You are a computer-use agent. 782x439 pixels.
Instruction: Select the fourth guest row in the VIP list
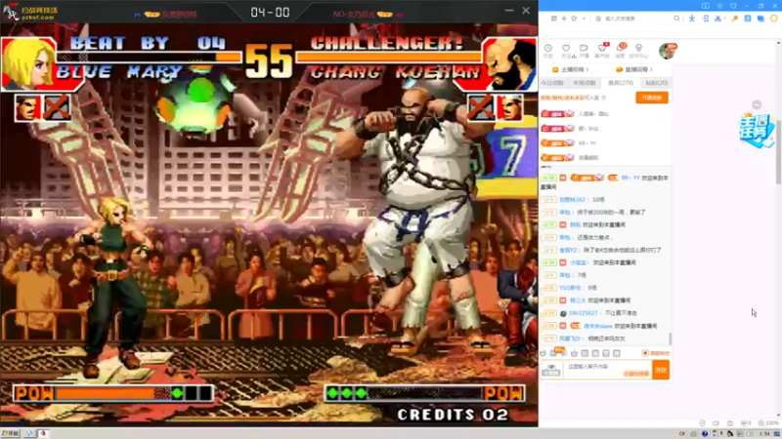pyautogui.click(x=605, y=157)
